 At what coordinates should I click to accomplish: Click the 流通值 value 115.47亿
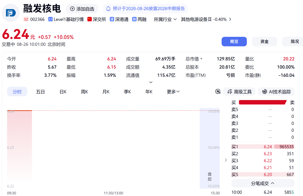tap(166, 75)
